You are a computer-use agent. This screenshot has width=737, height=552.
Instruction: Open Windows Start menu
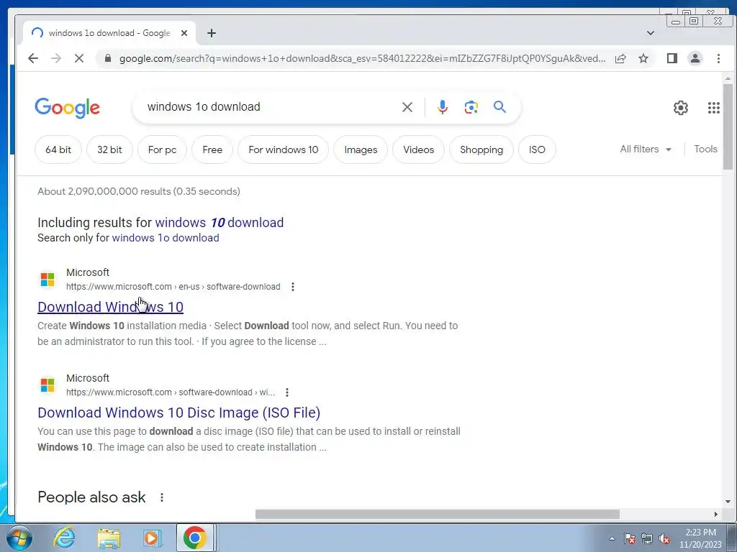(x=19, y=538)
